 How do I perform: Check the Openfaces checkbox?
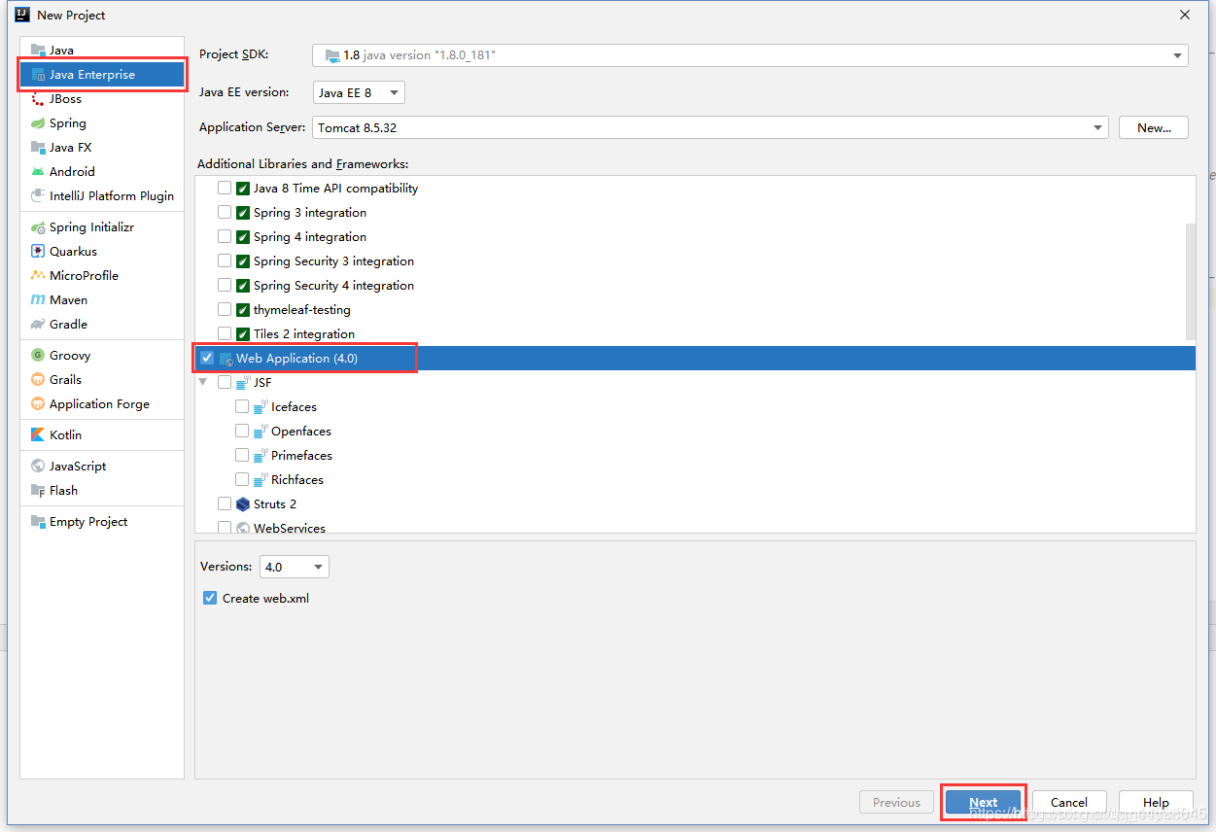[242, 432]
